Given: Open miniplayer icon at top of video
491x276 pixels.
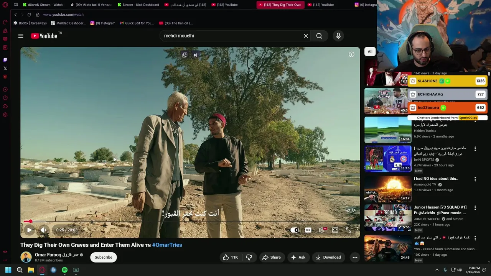Looking at the screenshot, I should coord(185,55).
